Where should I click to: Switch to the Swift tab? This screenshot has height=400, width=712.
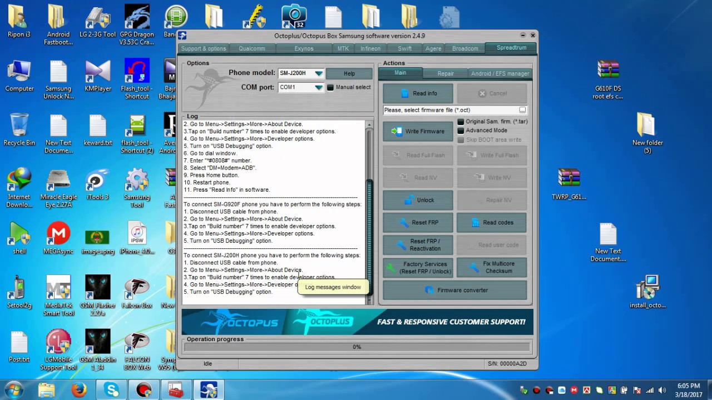405,48
